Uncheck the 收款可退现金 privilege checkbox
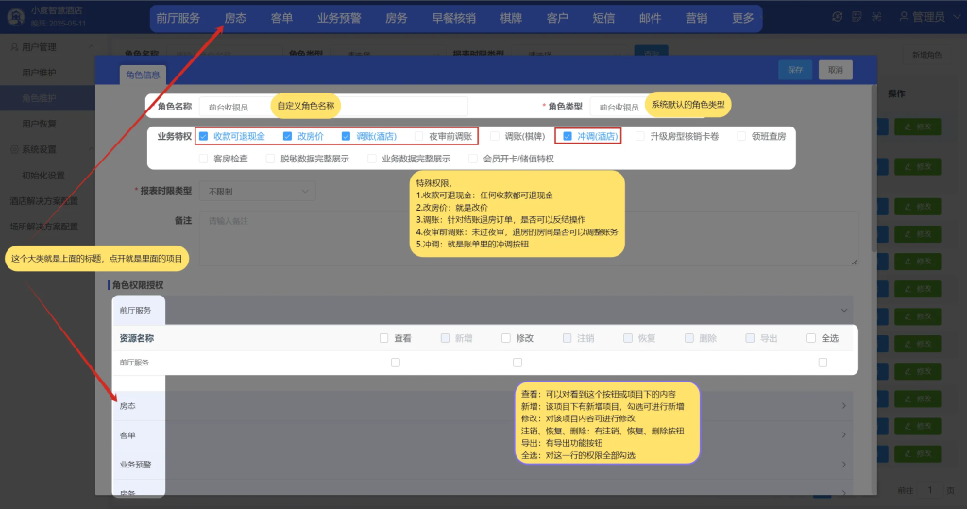Viewport: 967px width, 509px height. point(203,136)
